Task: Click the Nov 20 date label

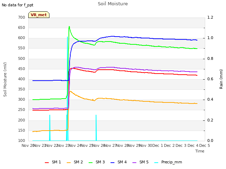Action: [x=28, y=146]
